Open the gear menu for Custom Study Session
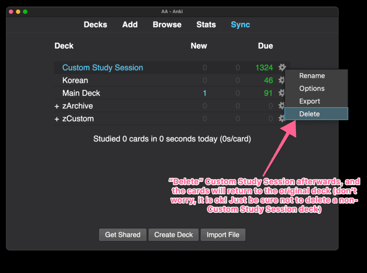 [282, 67]
